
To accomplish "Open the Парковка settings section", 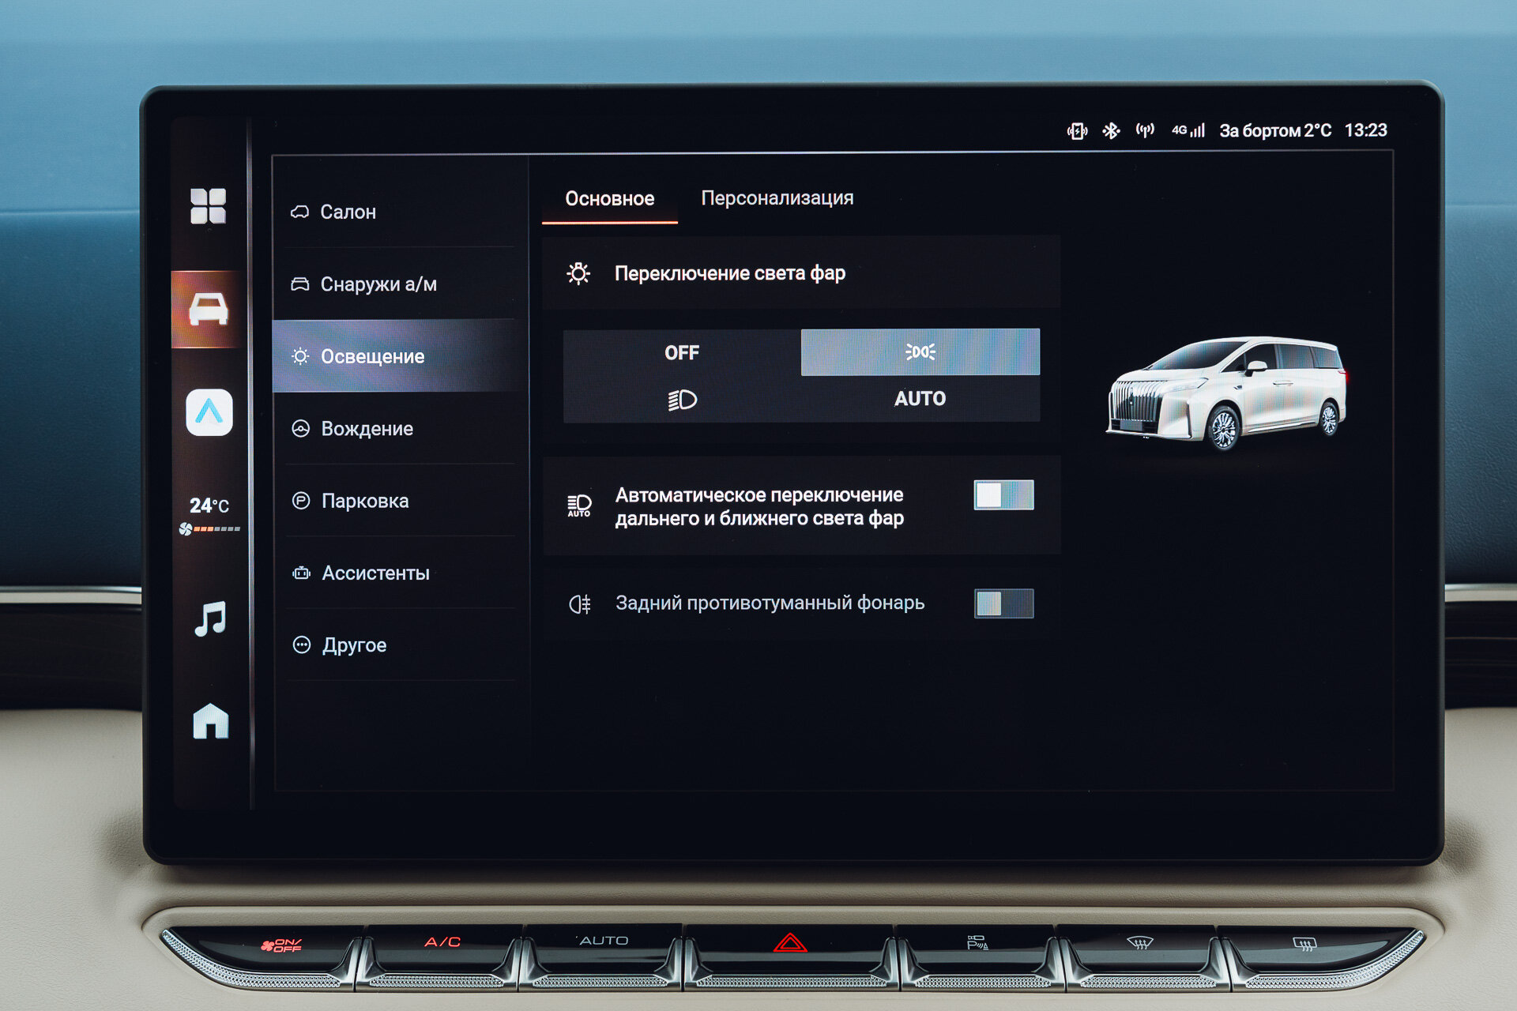I will pyautogui.click(x=364, y=501).
